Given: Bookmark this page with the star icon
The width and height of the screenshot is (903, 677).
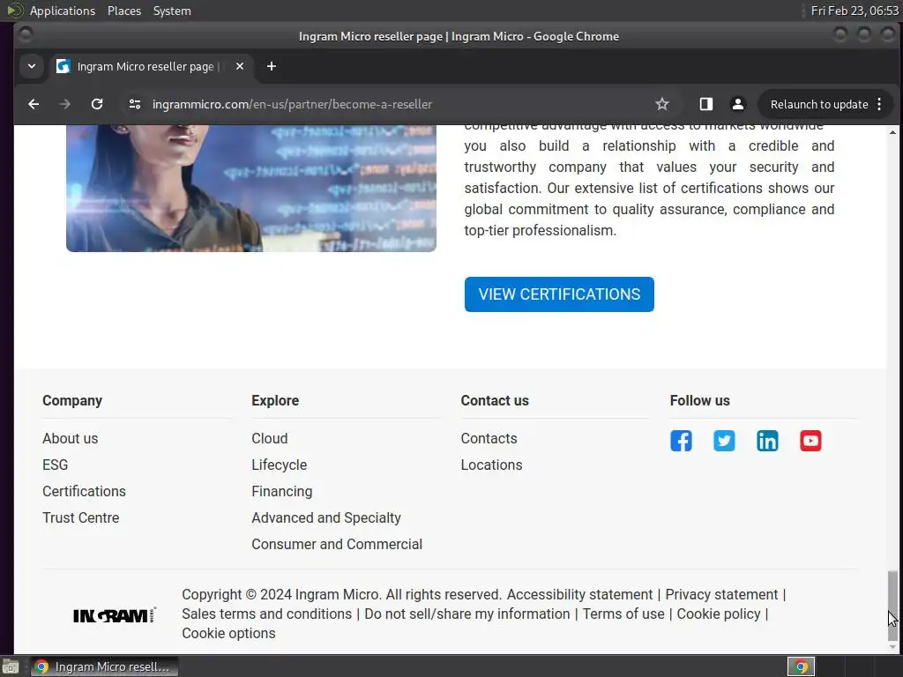Looking at the screenshot, I should point(662,104).
